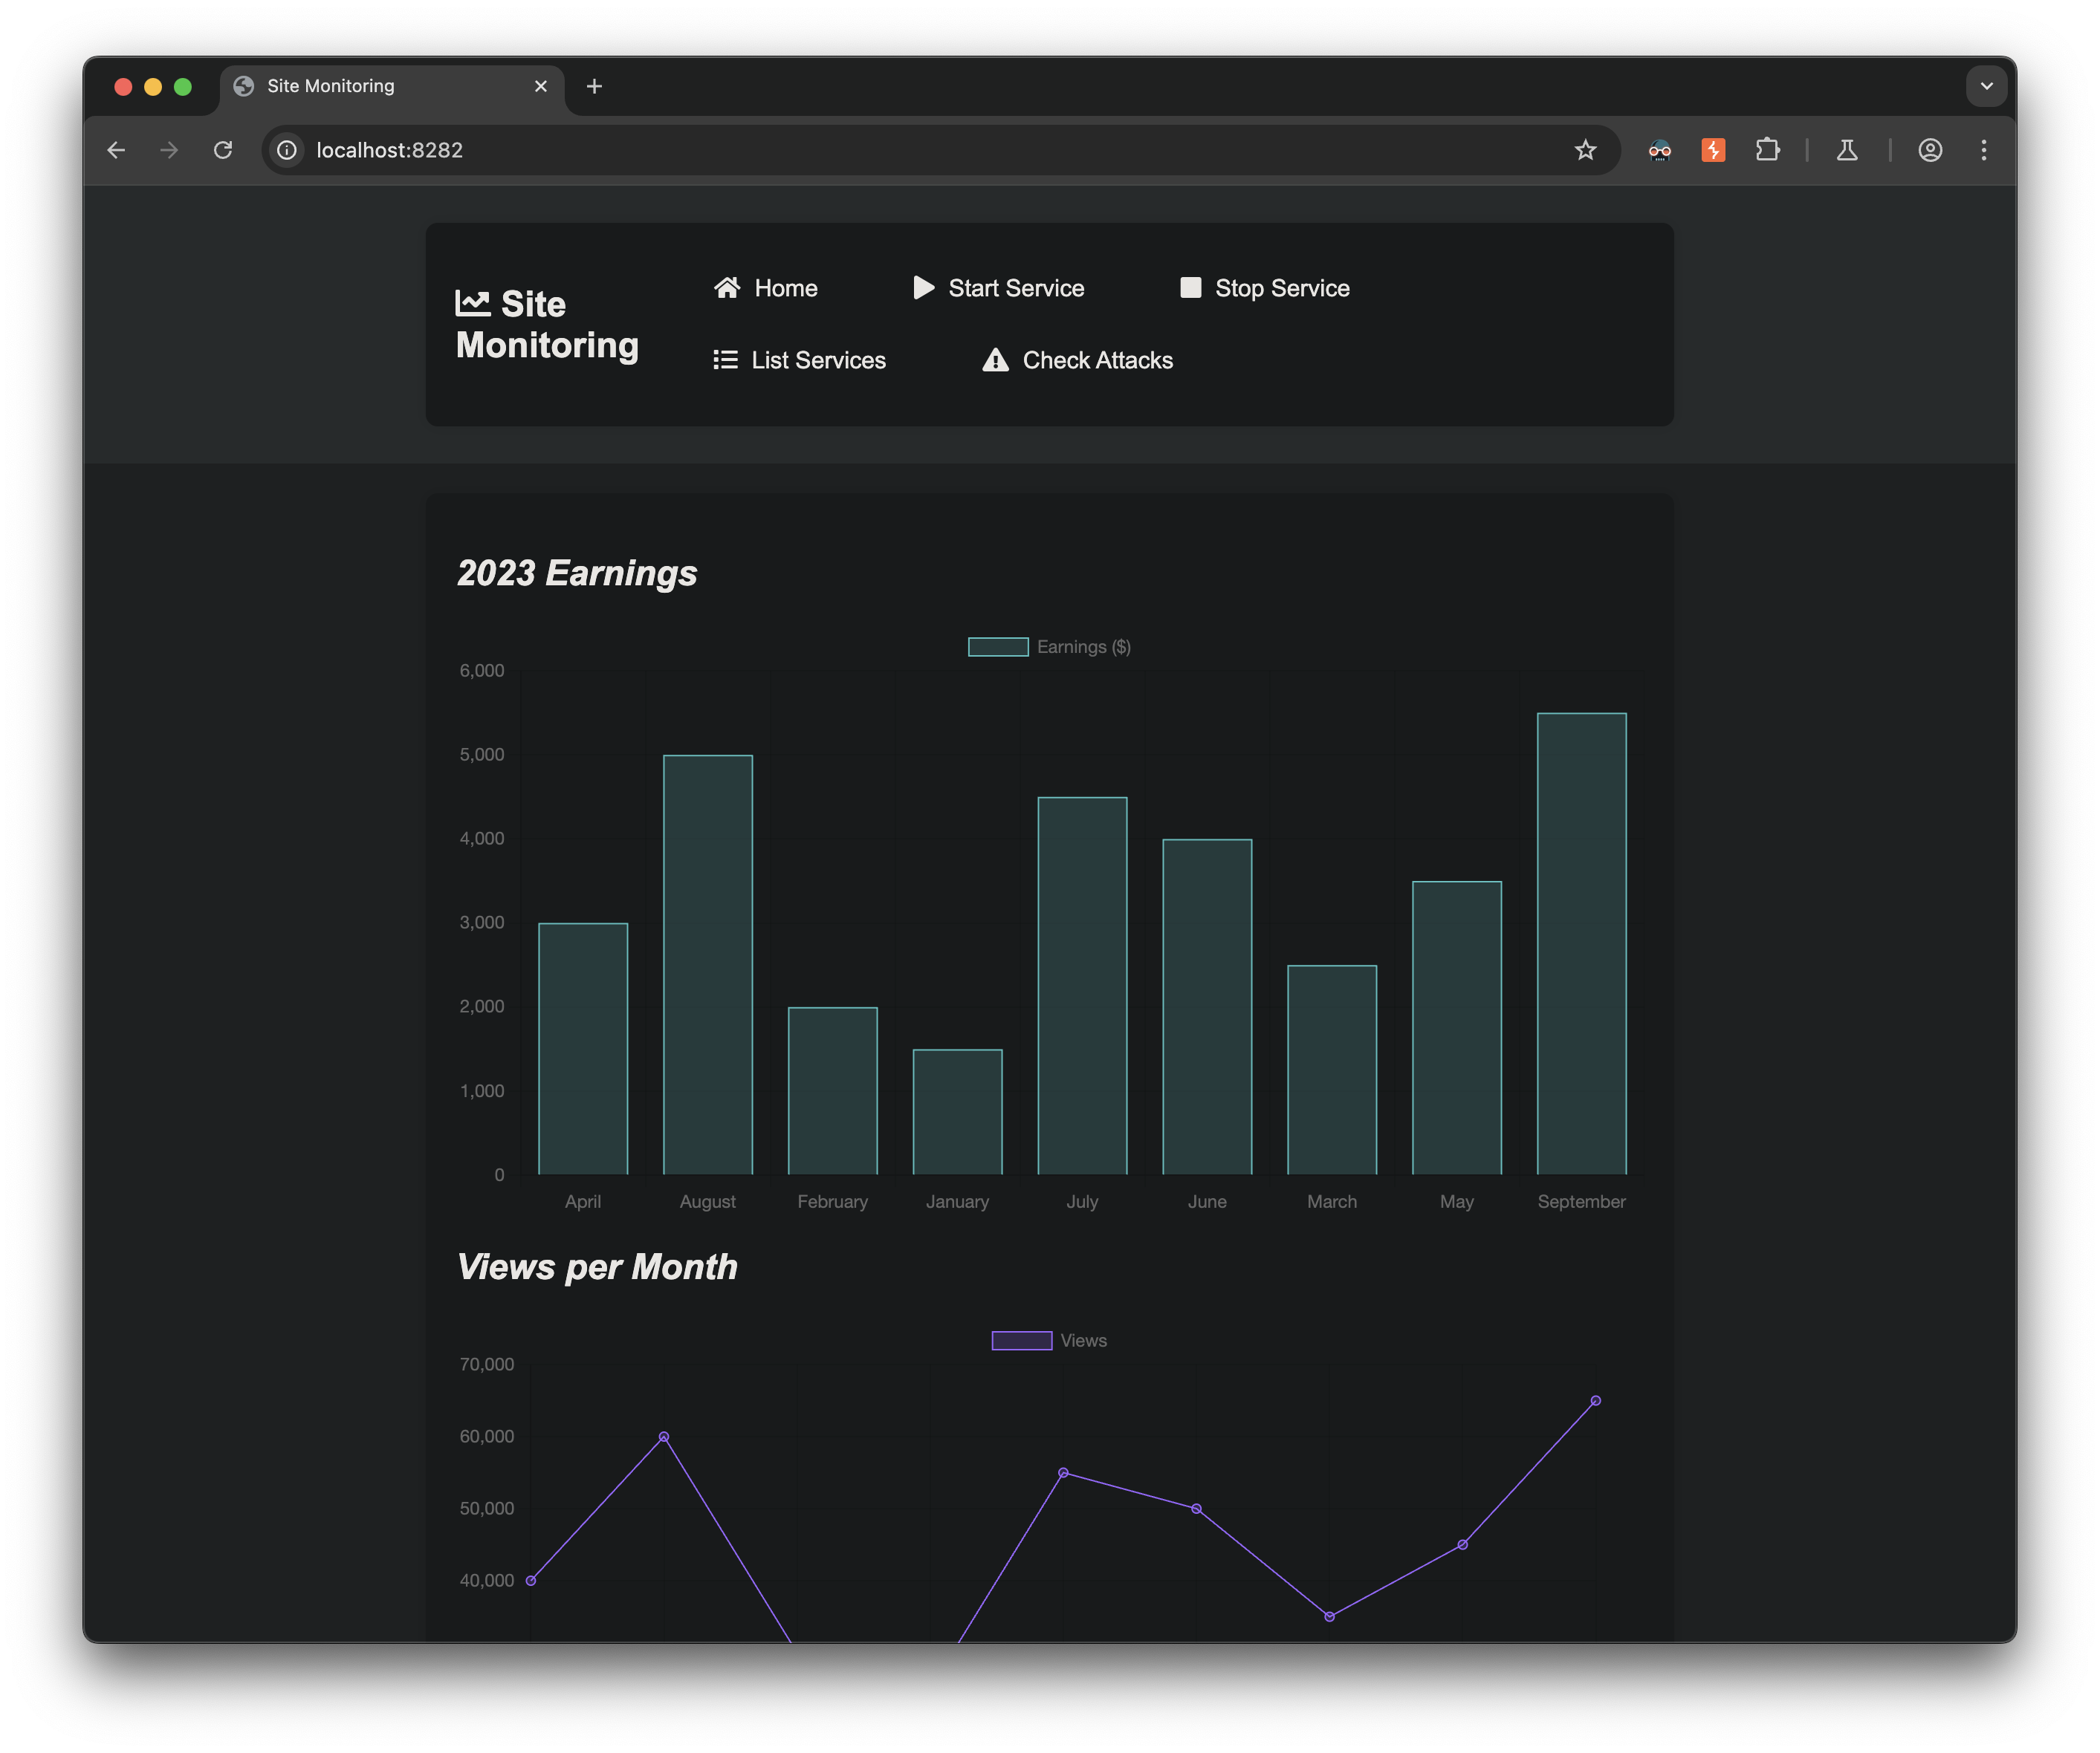
Task: Reload the page with the refresh icon
Action: pyautogui.click(x=223, y=150)
